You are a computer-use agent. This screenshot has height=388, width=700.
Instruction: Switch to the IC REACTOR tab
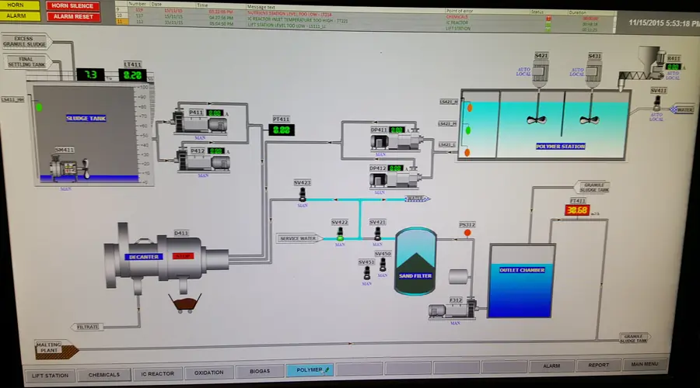click(158, 374)
